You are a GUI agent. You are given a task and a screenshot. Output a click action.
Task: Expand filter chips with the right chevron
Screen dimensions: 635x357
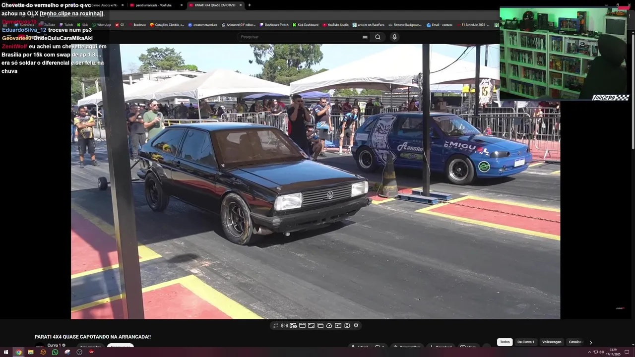click(590, 342)
